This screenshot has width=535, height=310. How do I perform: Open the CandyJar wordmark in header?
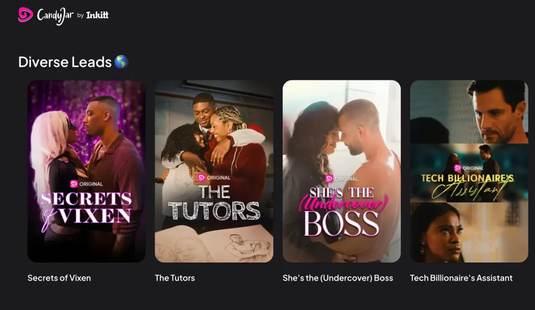[55, 16]
